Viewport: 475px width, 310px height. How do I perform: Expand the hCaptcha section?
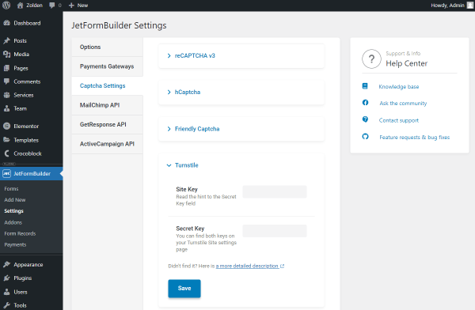click(x=241, y=92)
